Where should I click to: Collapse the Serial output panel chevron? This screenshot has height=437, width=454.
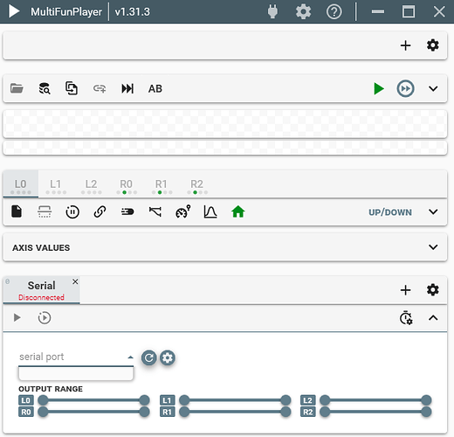pos(433,317)
